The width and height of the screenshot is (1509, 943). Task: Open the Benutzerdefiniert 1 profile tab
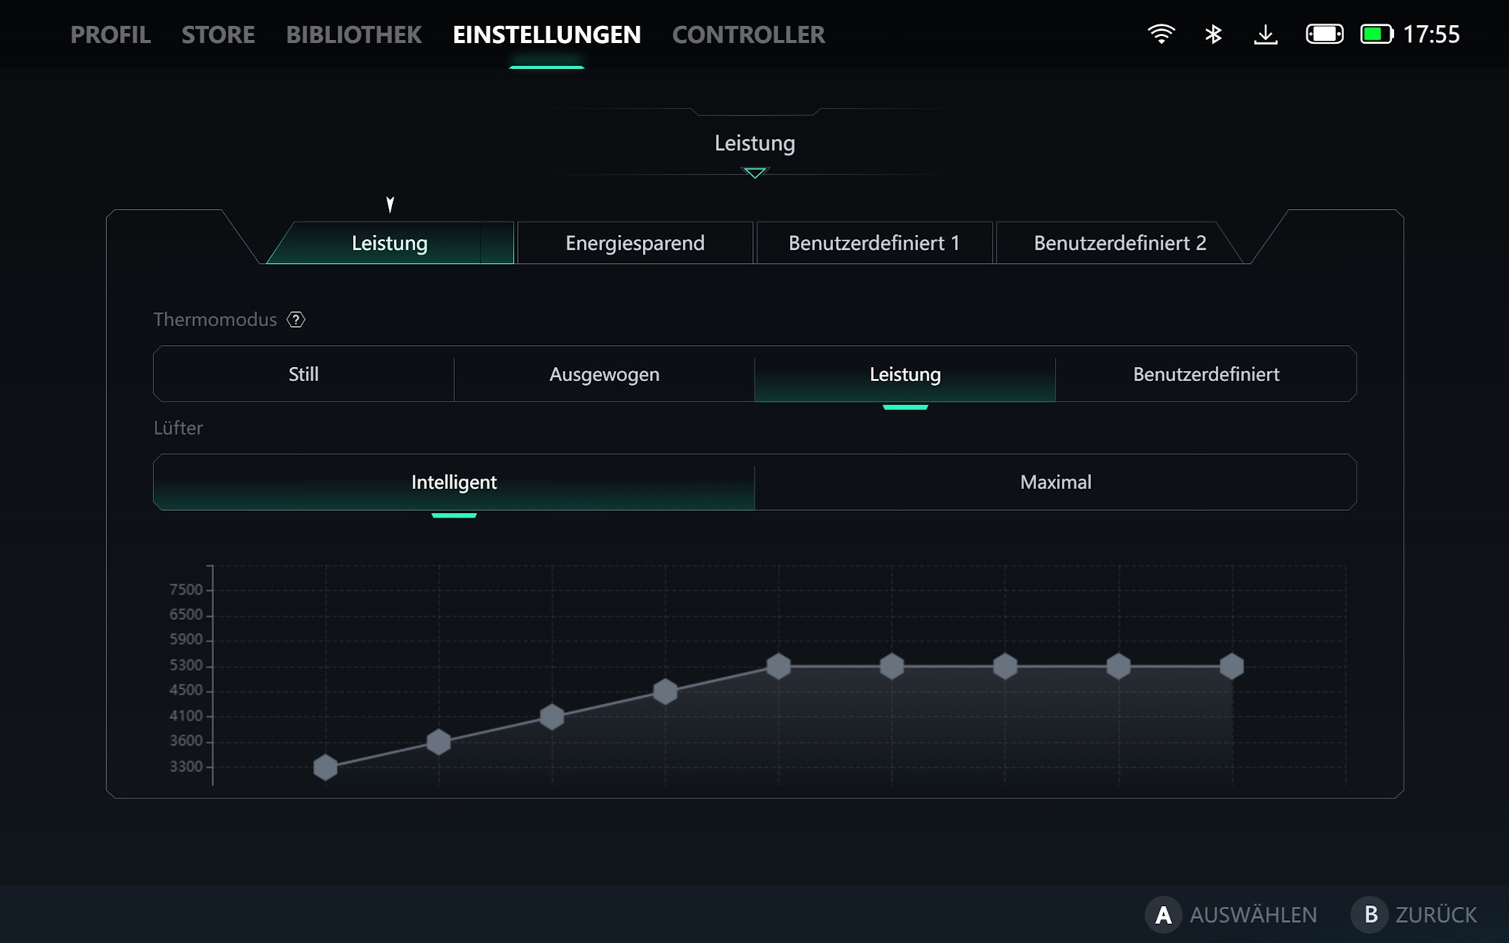tap(873, 244)
